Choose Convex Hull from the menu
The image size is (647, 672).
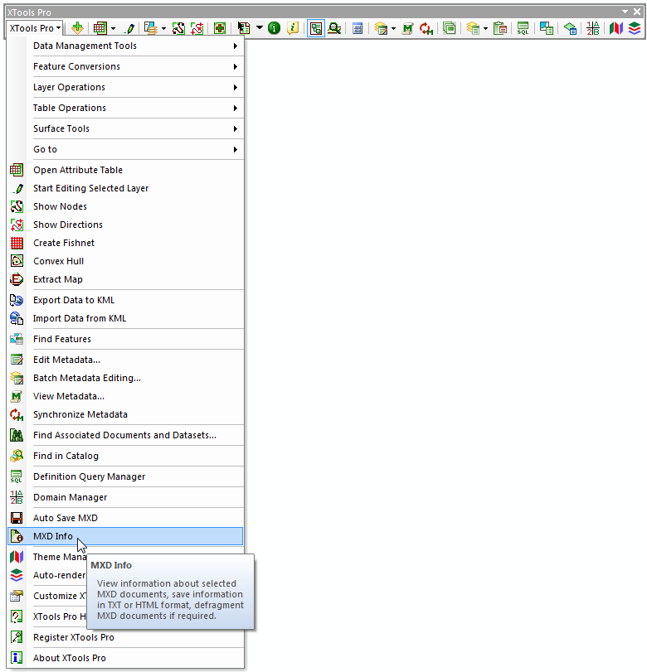[x=126, y=261]
